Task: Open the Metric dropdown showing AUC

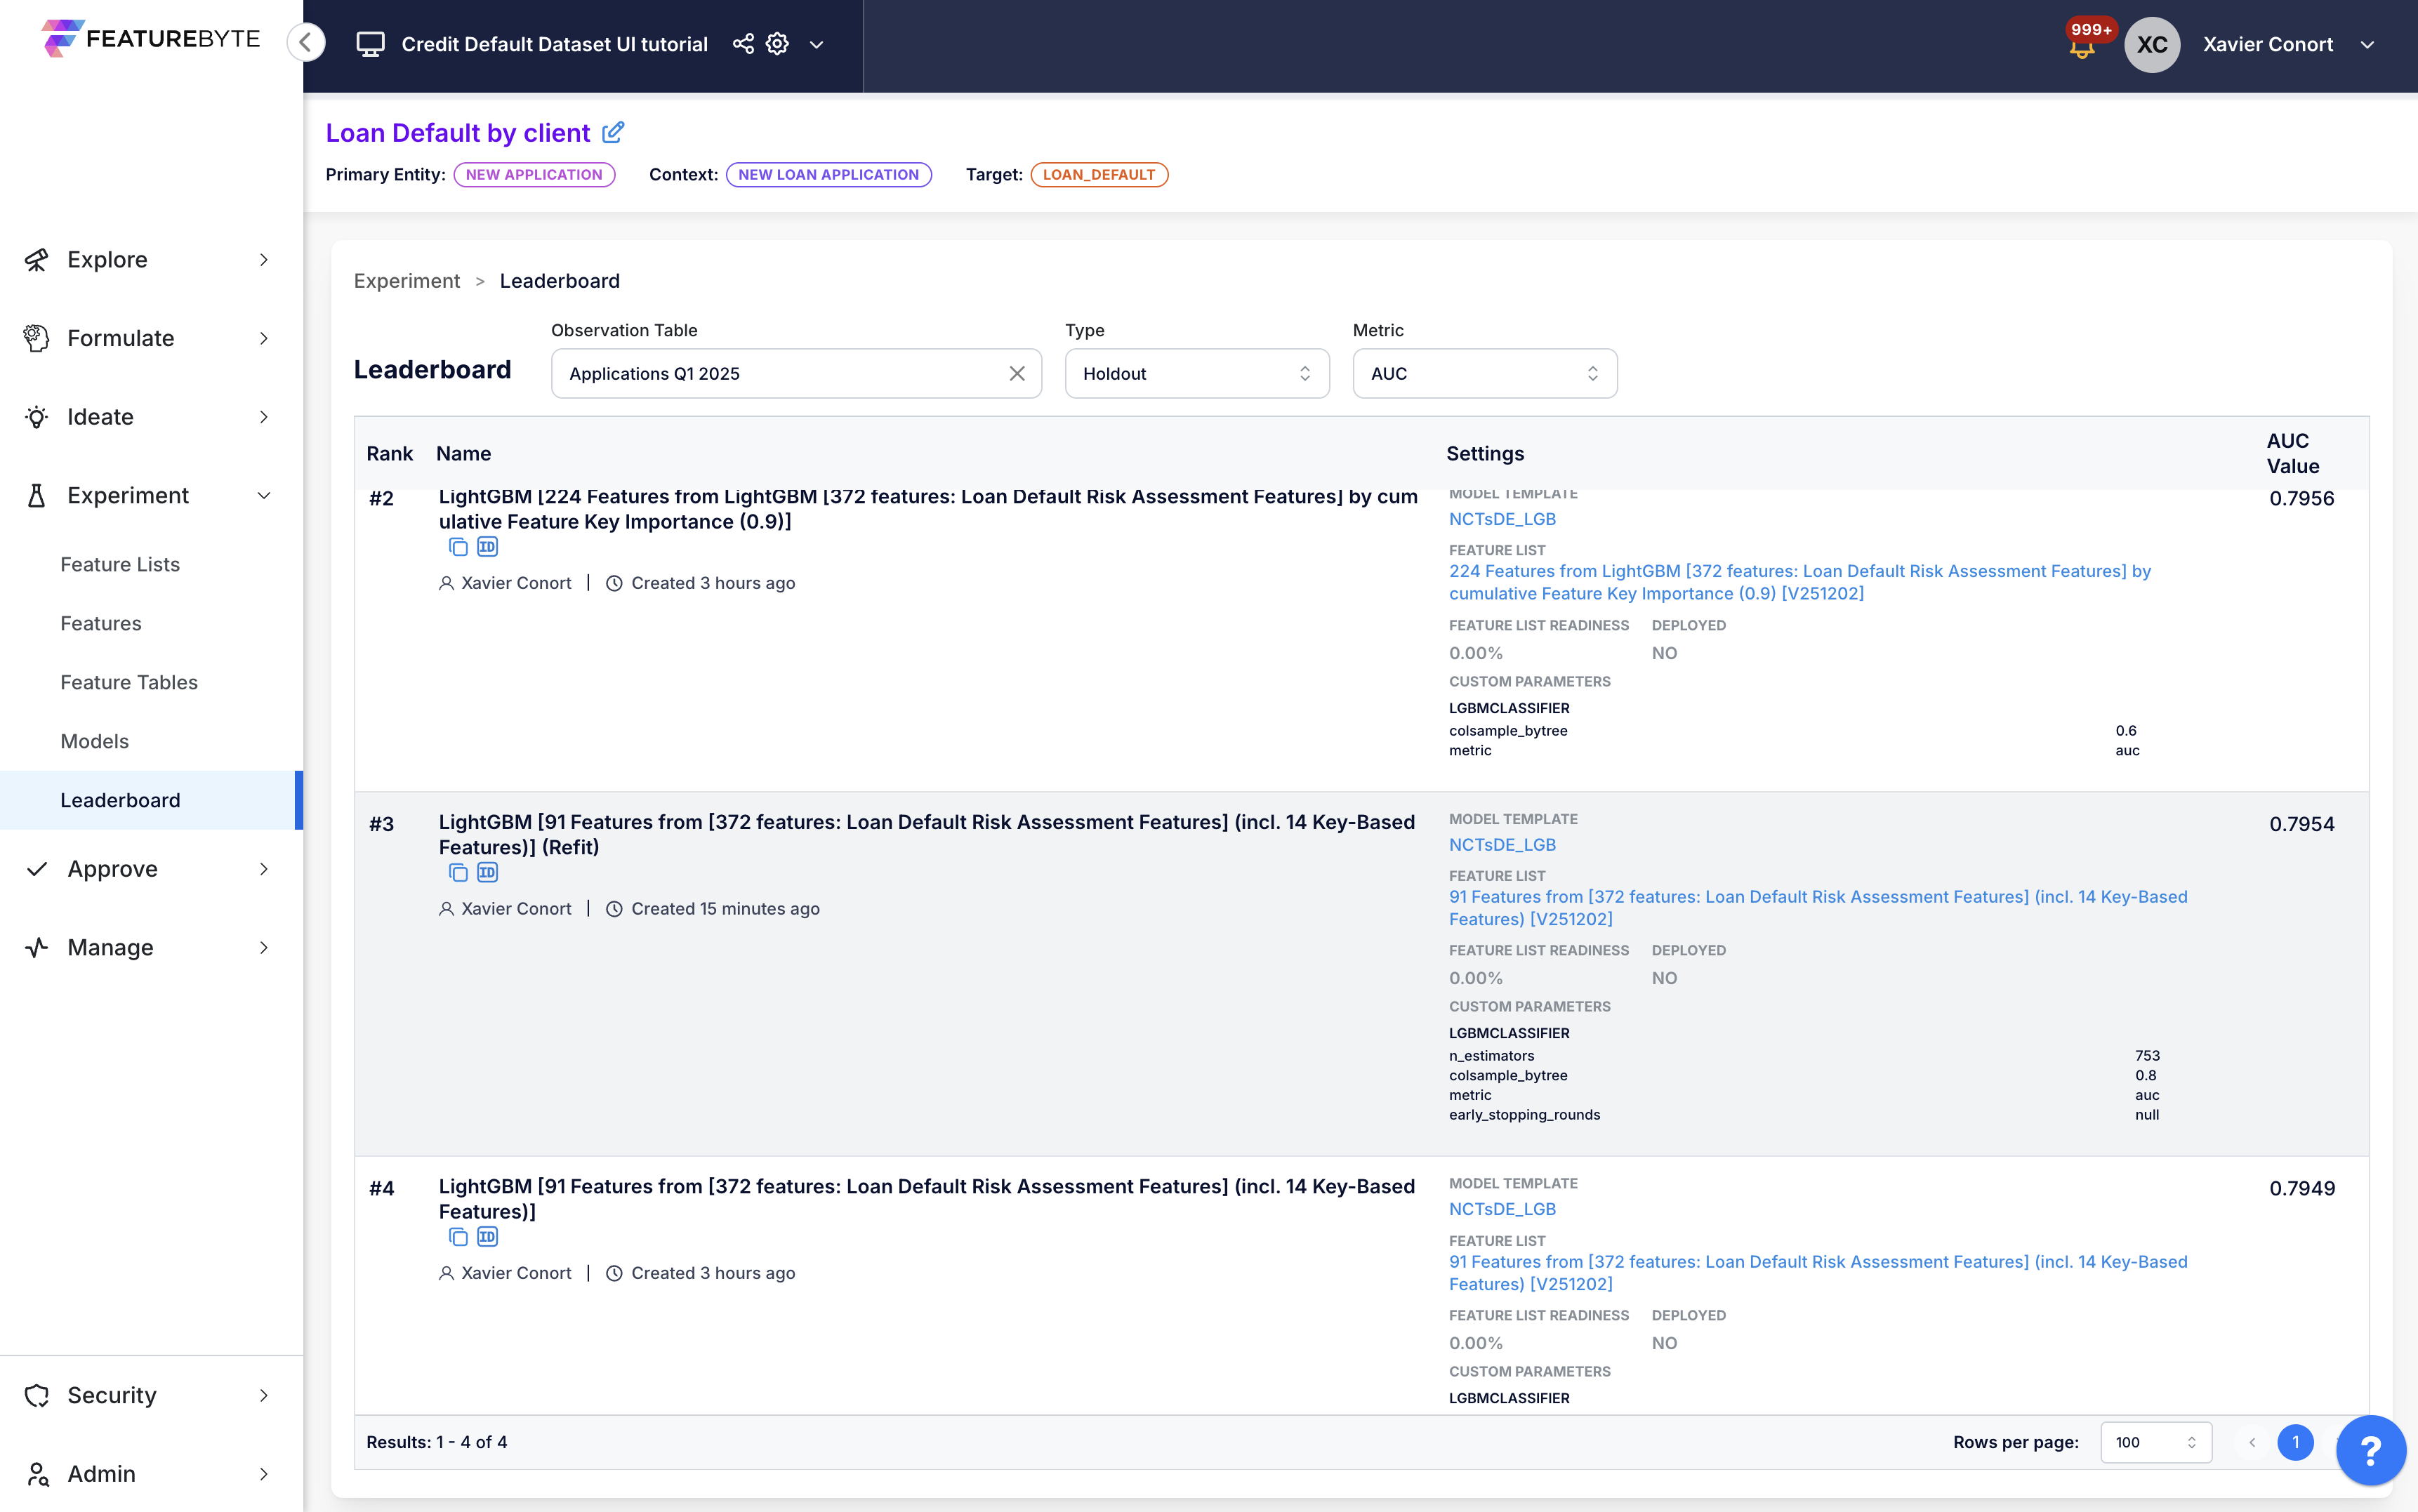Action: 1484,373
